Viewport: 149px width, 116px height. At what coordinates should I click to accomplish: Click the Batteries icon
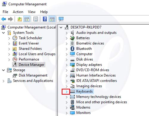tap(72, 38)
